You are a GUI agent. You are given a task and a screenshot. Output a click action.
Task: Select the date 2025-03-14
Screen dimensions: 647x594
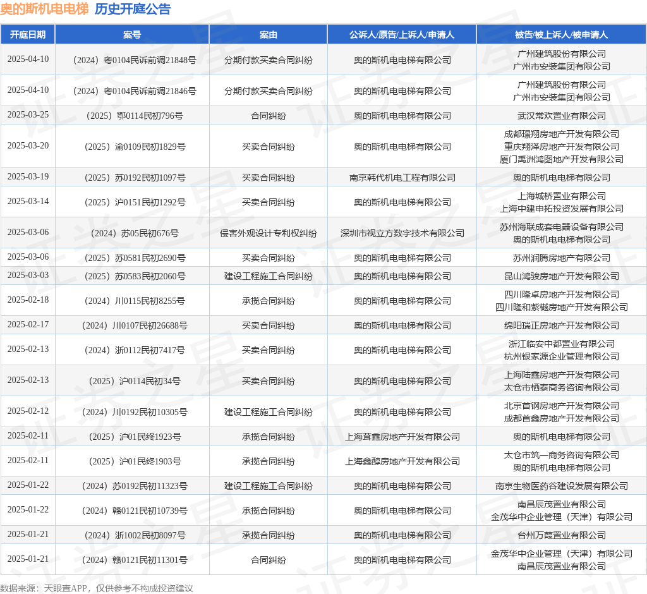[28, 202]
